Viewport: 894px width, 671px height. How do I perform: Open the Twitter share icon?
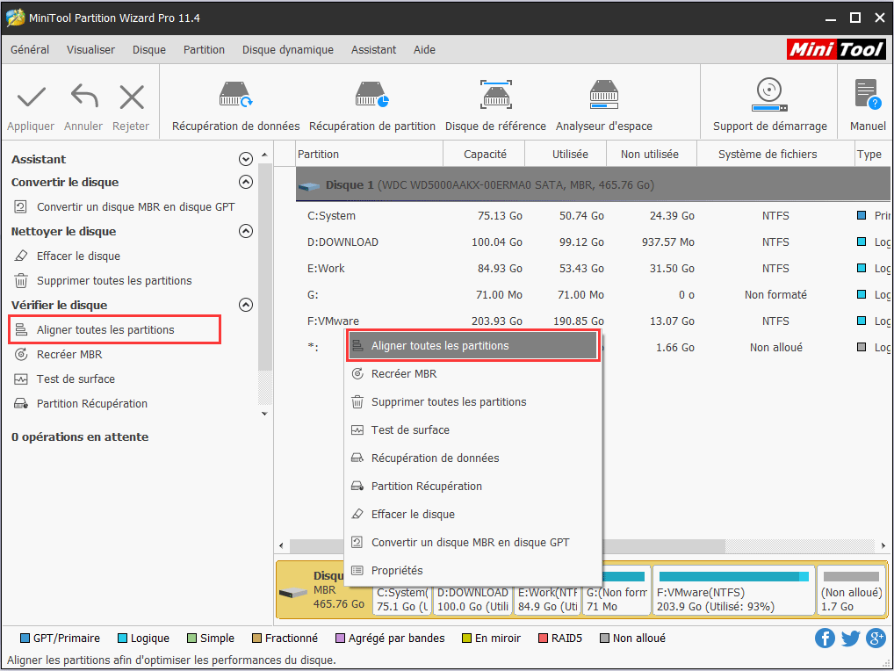coord(850,638)
